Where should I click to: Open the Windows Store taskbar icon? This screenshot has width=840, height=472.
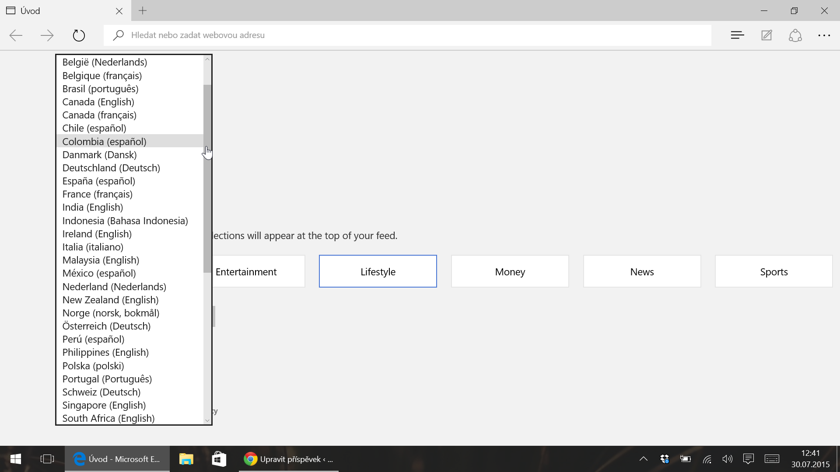pyautogui.click(x=219, y=459)
